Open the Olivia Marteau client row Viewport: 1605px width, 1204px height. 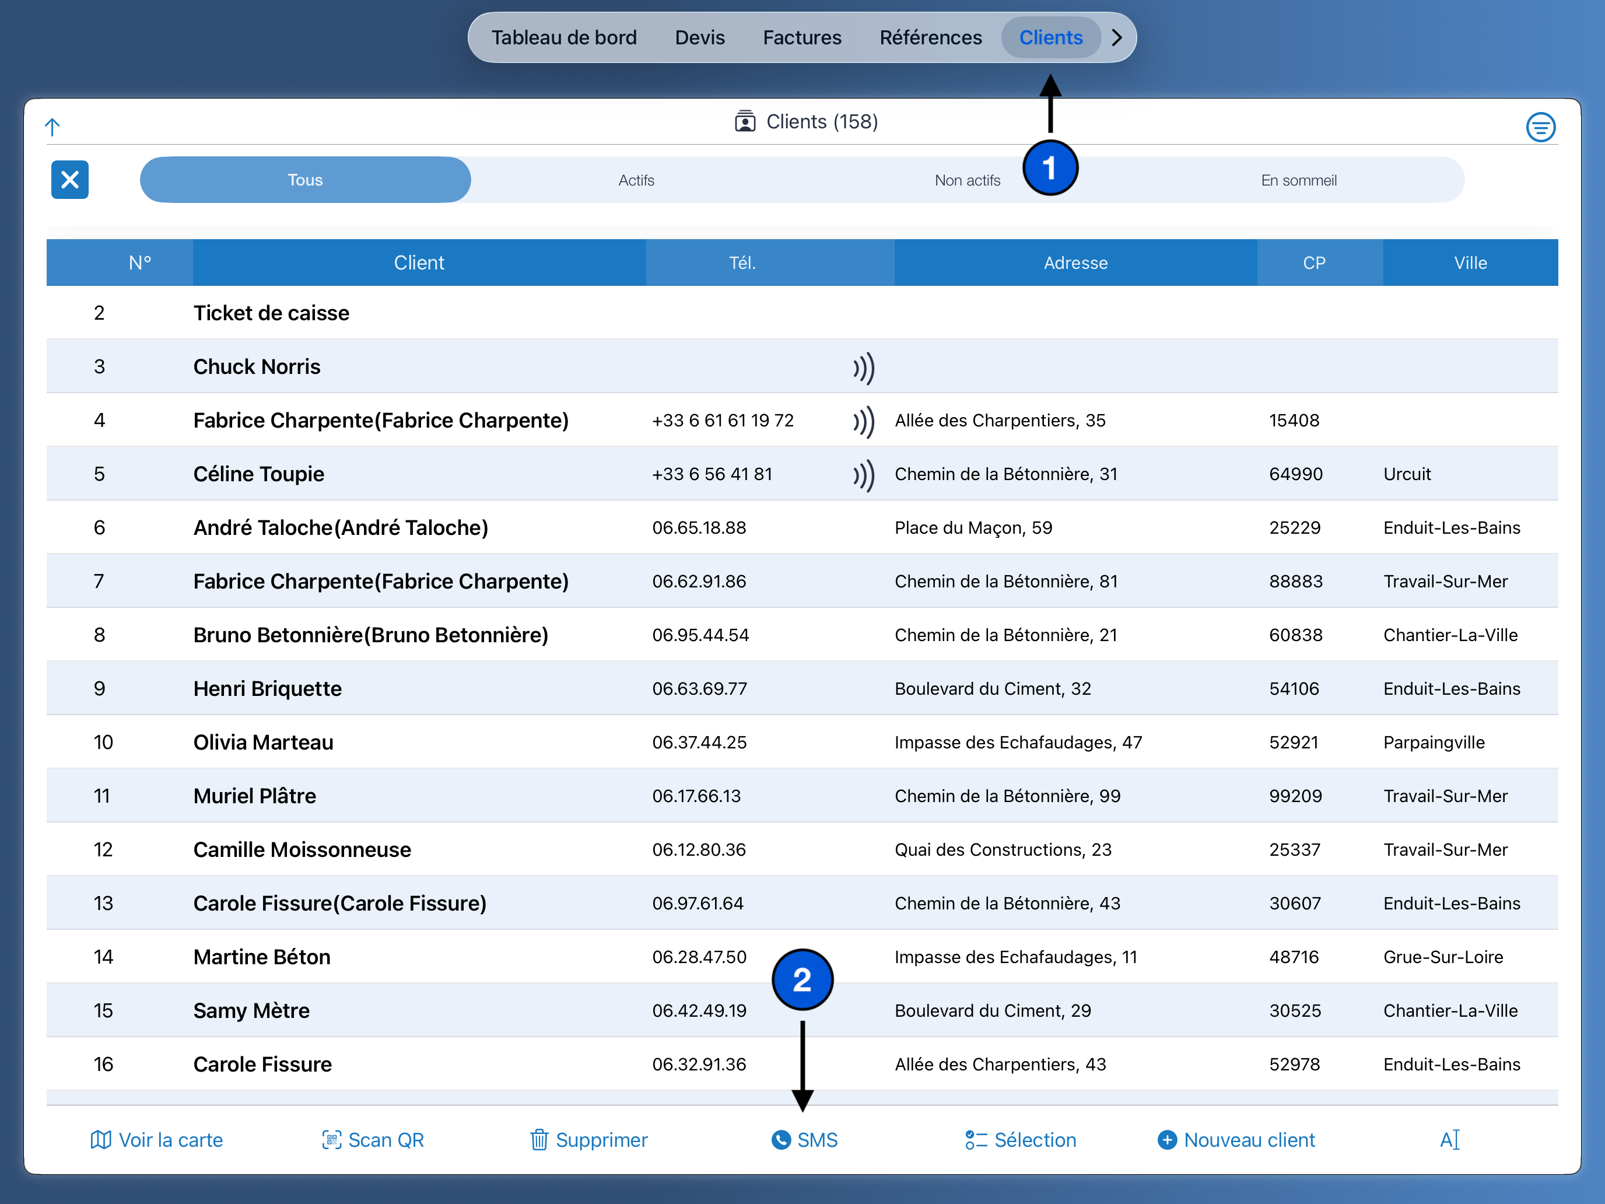[x=262, y=743]
